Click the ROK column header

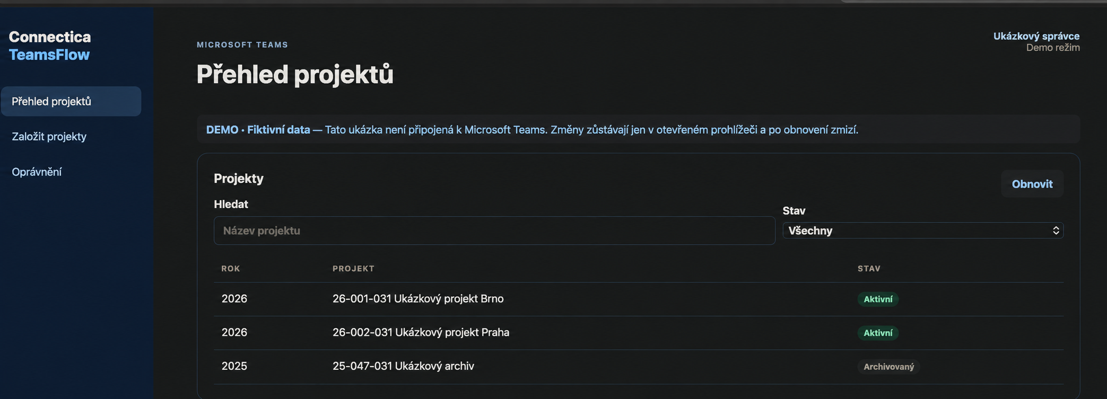click(x=231, y=269)
